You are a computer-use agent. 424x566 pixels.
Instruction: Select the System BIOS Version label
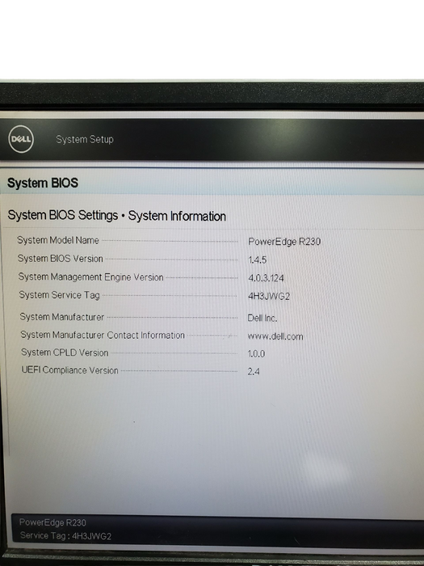[61, 259]
